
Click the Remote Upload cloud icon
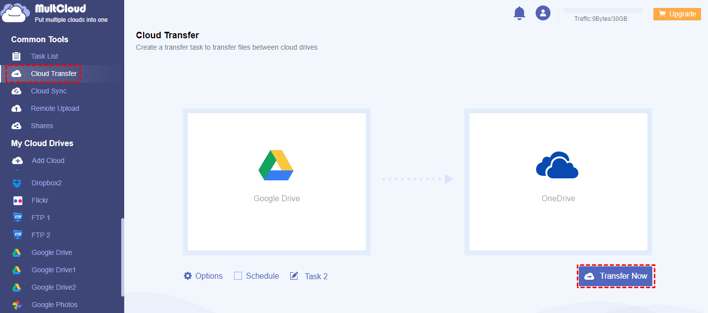coord(16,108)
